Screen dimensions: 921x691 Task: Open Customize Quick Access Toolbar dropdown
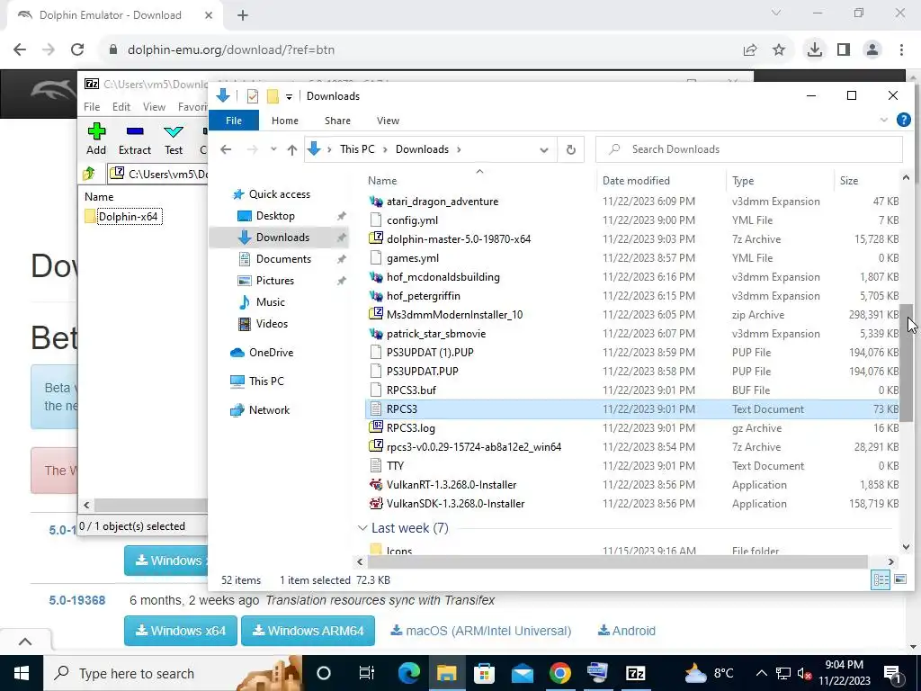click(289, 97)
